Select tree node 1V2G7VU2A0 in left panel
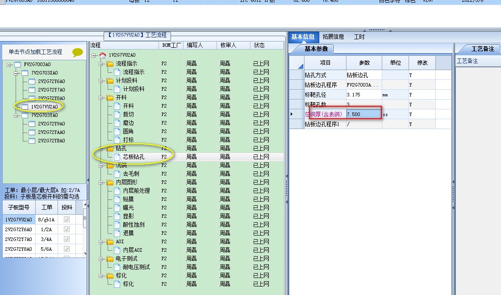 (44, 107)
